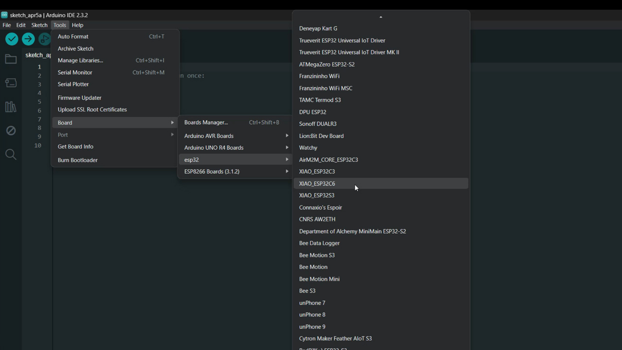
Task: Select Bee Data Logger
Action: coord(381,243)
